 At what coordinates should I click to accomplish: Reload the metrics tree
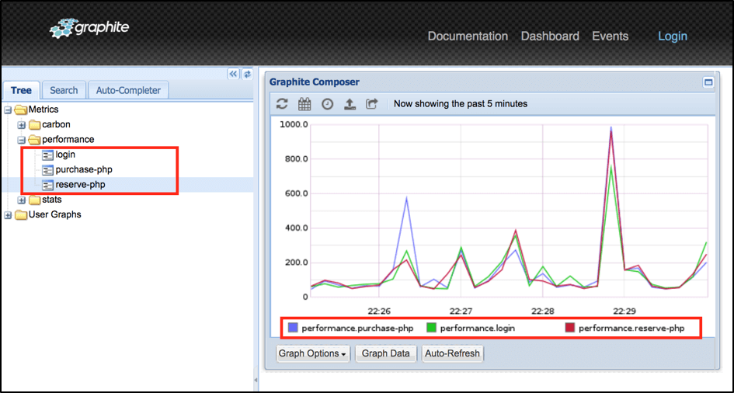247,74
